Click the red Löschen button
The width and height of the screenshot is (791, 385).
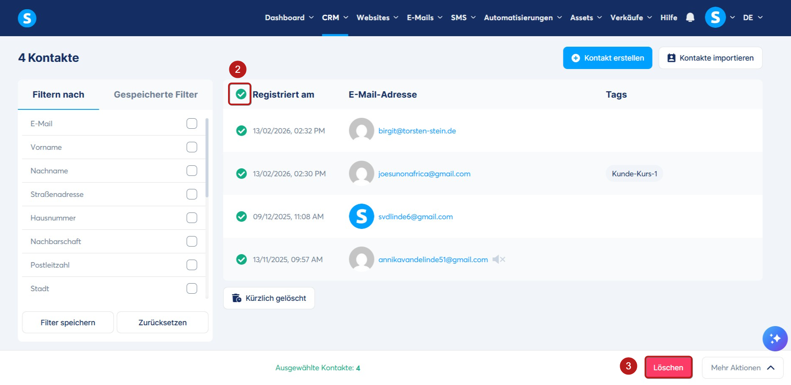(x=668, y=367)
